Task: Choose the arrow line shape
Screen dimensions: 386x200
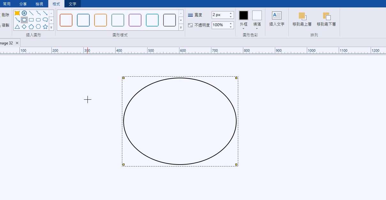Action: click(x=45, y=13)
